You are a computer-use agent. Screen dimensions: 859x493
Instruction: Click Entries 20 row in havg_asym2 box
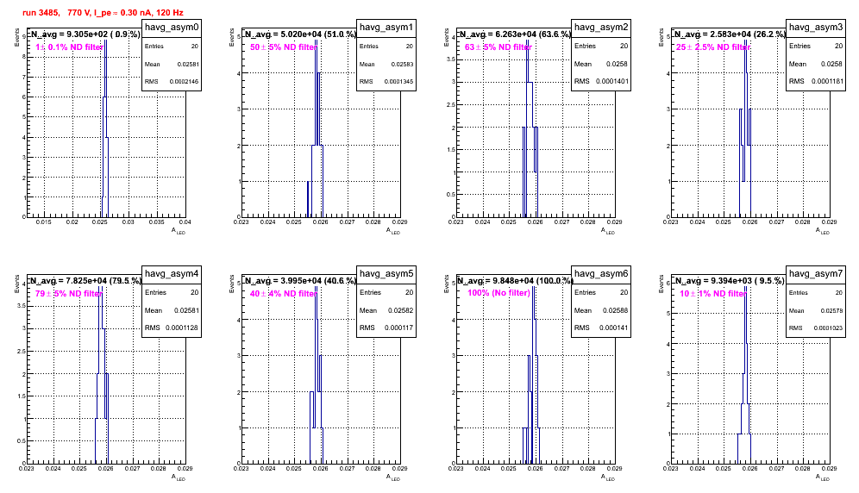[x=601, y=46]
